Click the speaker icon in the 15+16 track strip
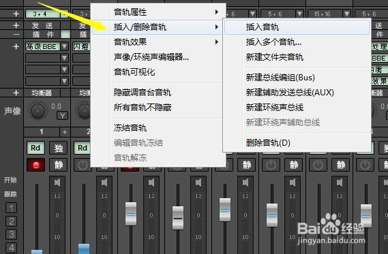Screen dimensions: 388x254 click(340, 182)
